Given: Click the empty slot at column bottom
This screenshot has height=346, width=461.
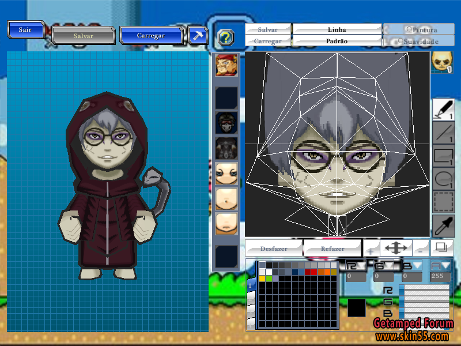Looking at the screenshot, I should click(226, 257).
